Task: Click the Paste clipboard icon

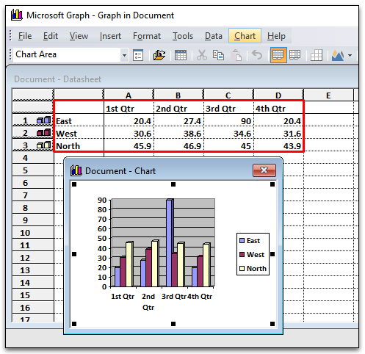Action: (x=236, y=55)
